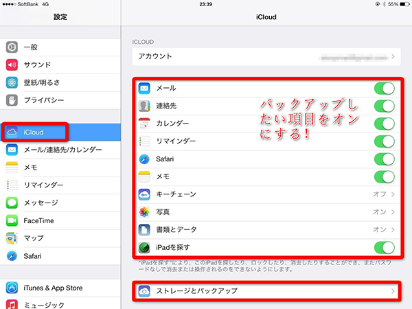Tap the Photos (写真) flower icon
This screenshot has width=412, height=309.
(144, 212)
